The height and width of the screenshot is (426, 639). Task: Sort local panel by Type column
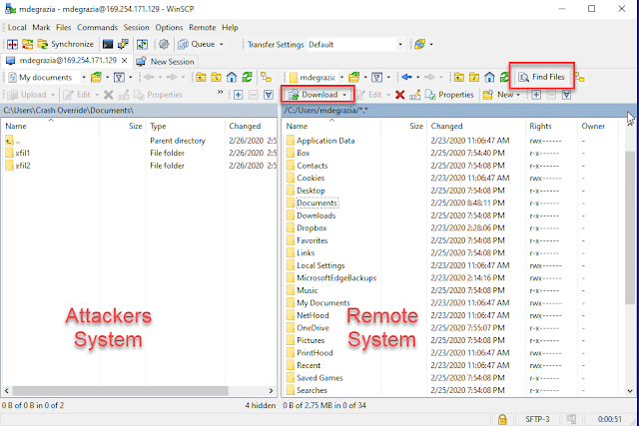pyautogui.click(x=185, y=127)
